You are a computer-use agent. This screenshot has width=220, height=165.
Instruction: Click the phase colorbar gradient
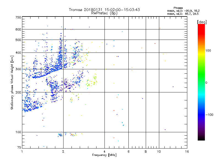(x=201, y=82)
